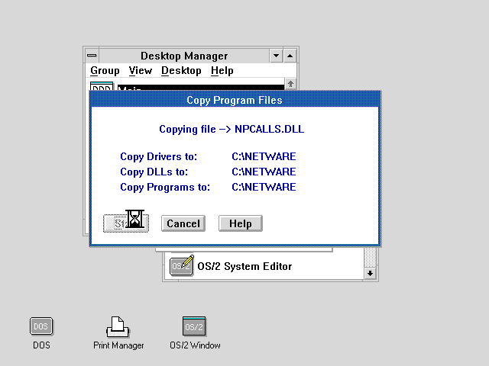
Task: Click the 'OS/2 System Editor' label text
Action: tap(244, 266)
